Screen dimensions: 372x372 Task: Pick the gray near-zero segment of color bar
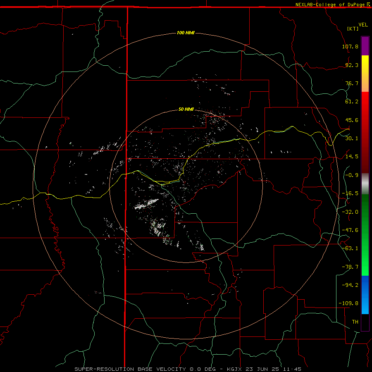point(365,184)
